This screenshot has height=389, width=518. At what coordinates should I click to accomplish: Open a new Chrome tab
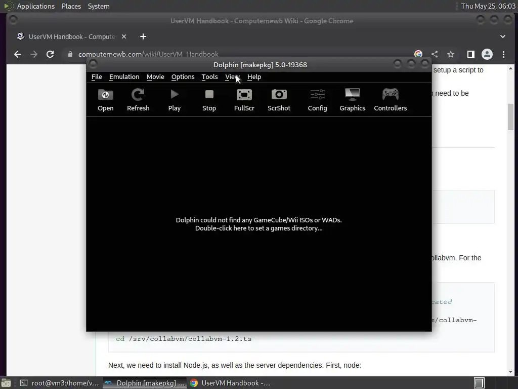[x=143, y=36]
